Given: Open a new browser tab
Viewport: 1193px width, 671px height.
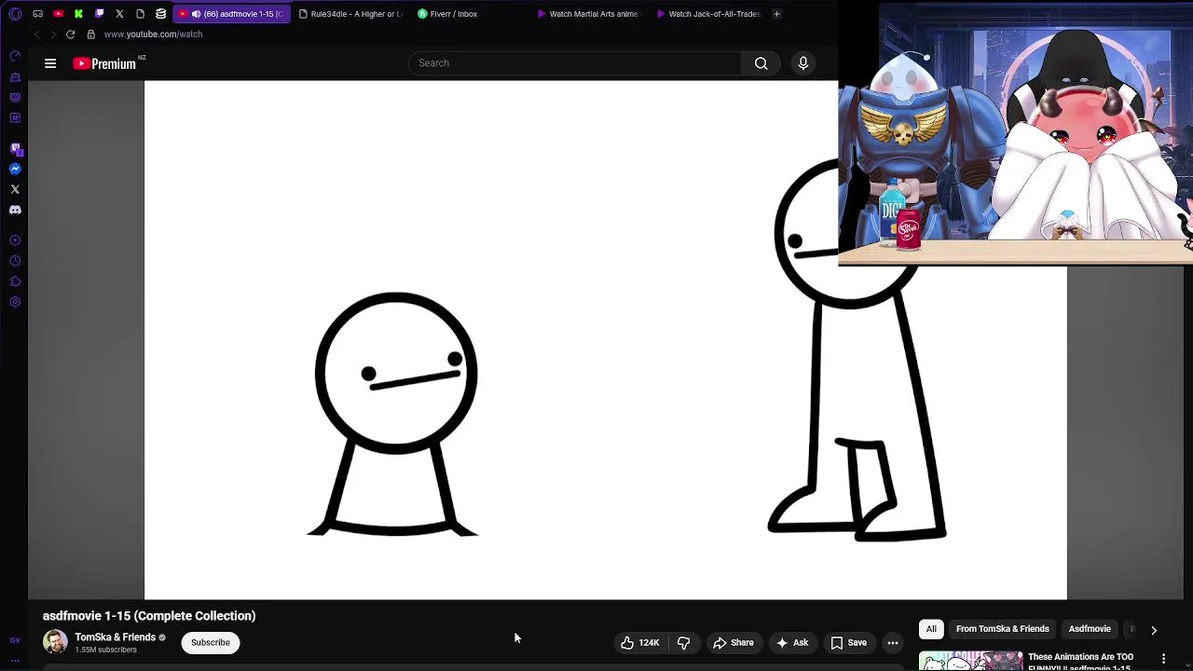Looking at the screenshot, I should pos(776,14).
